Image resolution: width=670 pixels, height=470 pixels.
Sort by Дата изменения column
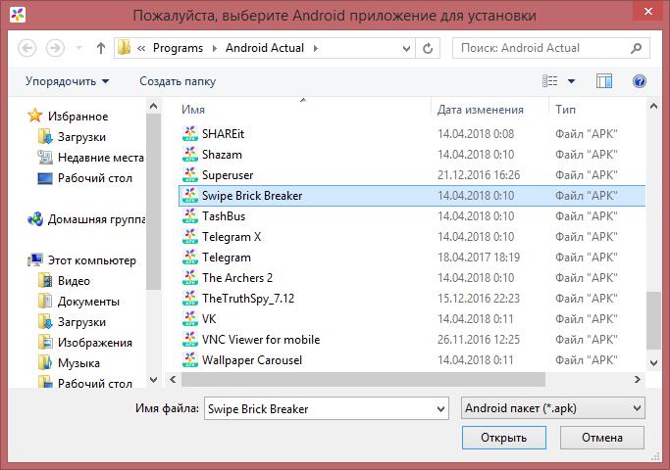point(481,110)
